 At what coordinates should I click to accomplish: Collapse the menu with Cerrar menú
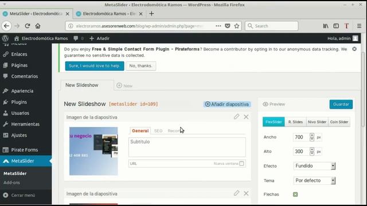pyautogui.click(x=19, y=195)
